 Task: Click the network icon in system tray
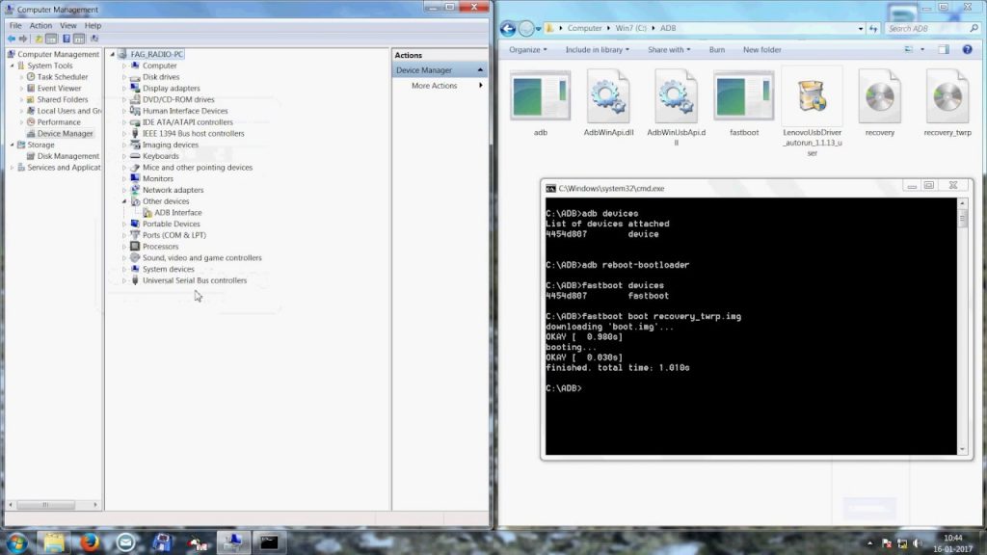[902, 543]
